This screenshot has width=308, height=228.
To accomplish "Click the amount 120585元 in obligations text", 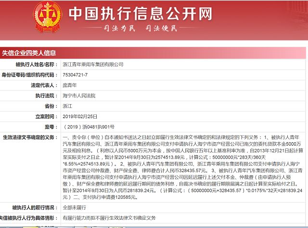I will tap(126, 197).
